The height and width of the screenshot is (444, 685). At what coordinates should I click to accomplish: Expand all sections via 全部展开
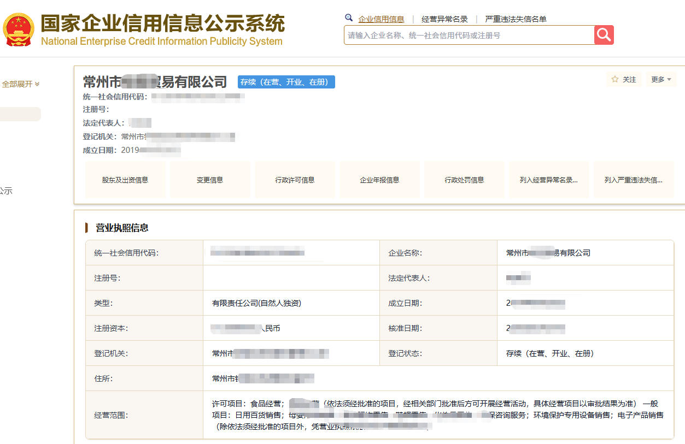pyautogui.click(x=21, y=84)
